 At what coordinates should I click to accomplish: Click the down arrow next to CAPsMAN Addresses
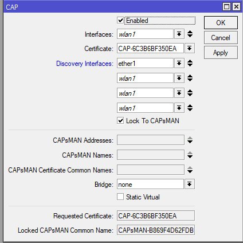[190, 142]
